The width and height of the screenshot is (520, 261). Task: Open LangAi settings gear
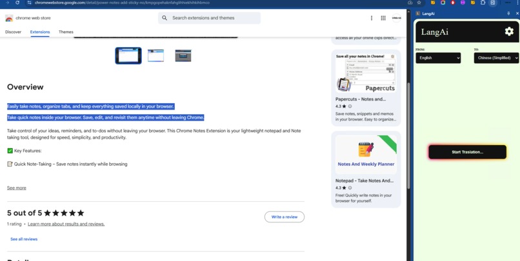[509, 32]
